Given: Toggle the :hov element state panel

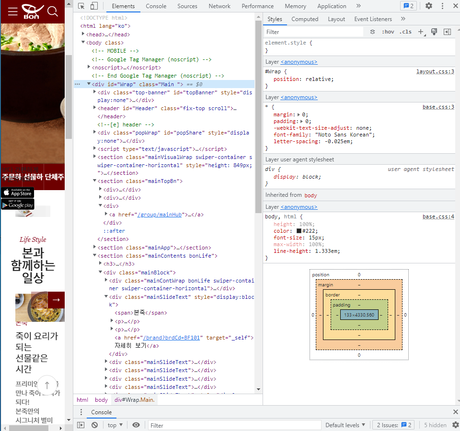Looking at the screenshot, I should 388,32.
